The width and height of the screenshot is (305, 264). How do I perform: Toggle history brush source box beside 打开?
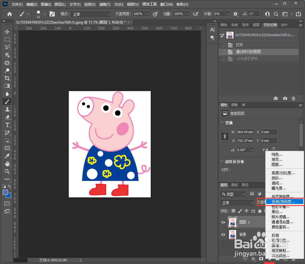pos(222,45)
